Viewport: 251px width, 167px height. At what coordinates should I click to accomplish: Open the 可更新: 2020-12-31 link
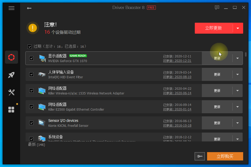pos(177,61)
